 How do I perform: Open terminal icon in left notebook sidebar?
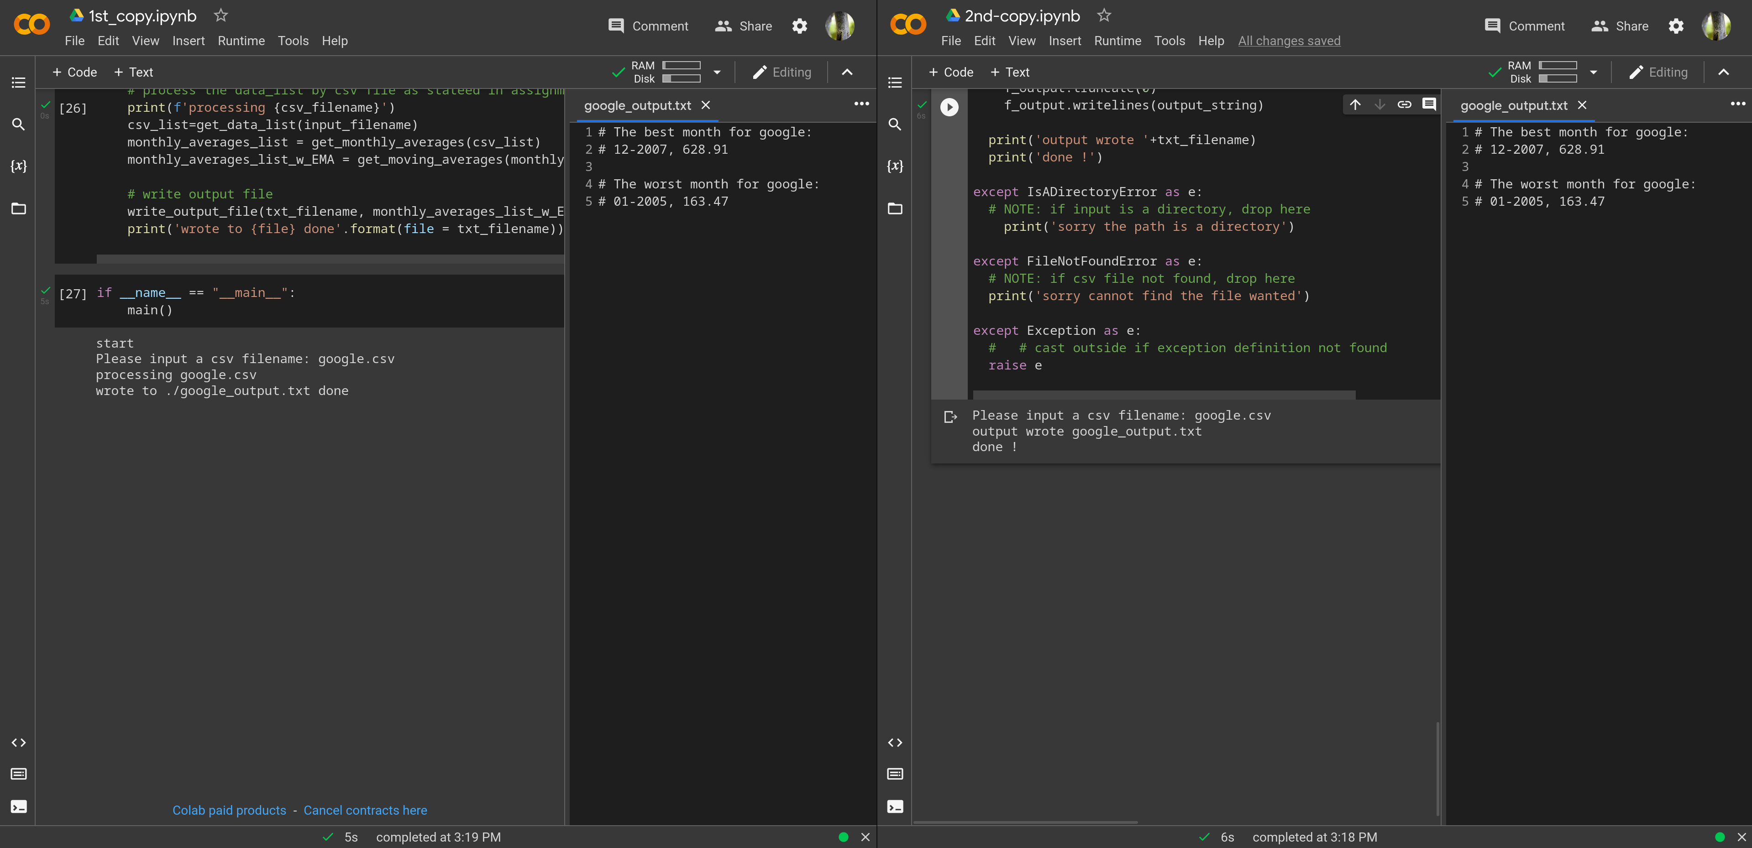(18, 806)
